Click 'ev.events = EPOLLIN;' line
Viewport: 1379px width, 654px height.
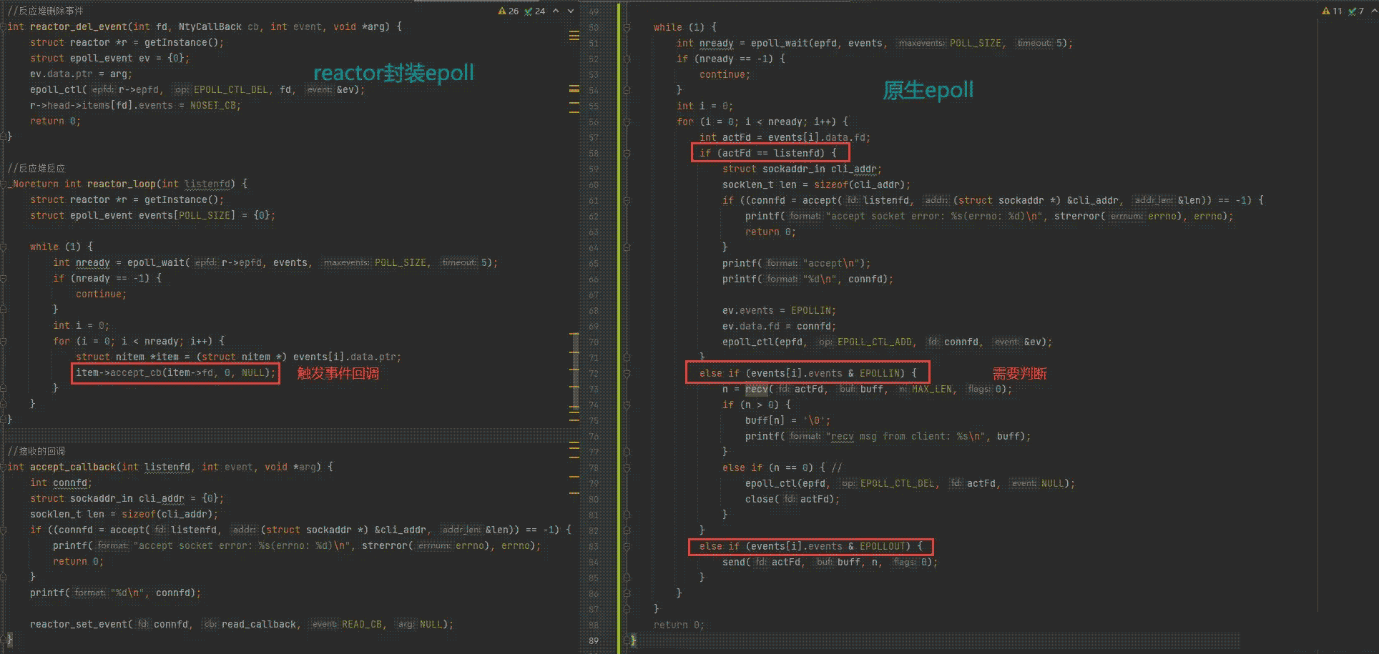(x=779, y=310)
